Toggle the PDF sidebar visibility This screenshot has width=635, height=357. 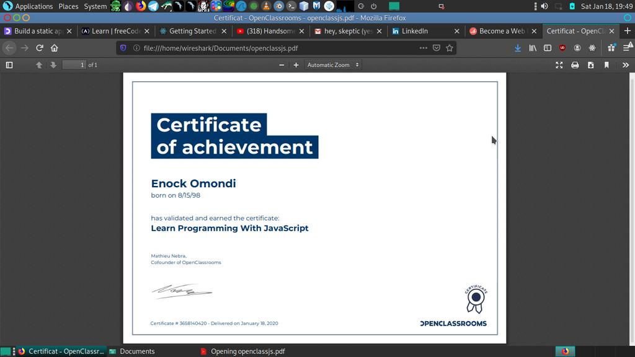(x=9, y=64)
